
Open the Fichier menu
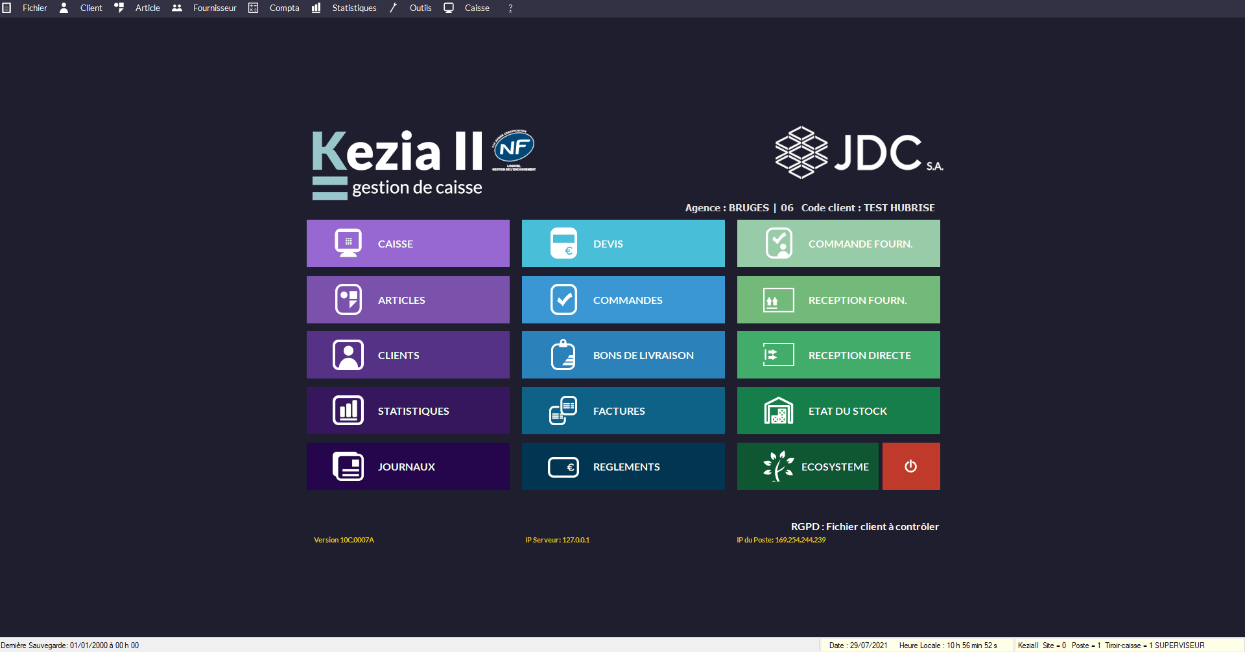pyautogui.click(x=35, y=8)
